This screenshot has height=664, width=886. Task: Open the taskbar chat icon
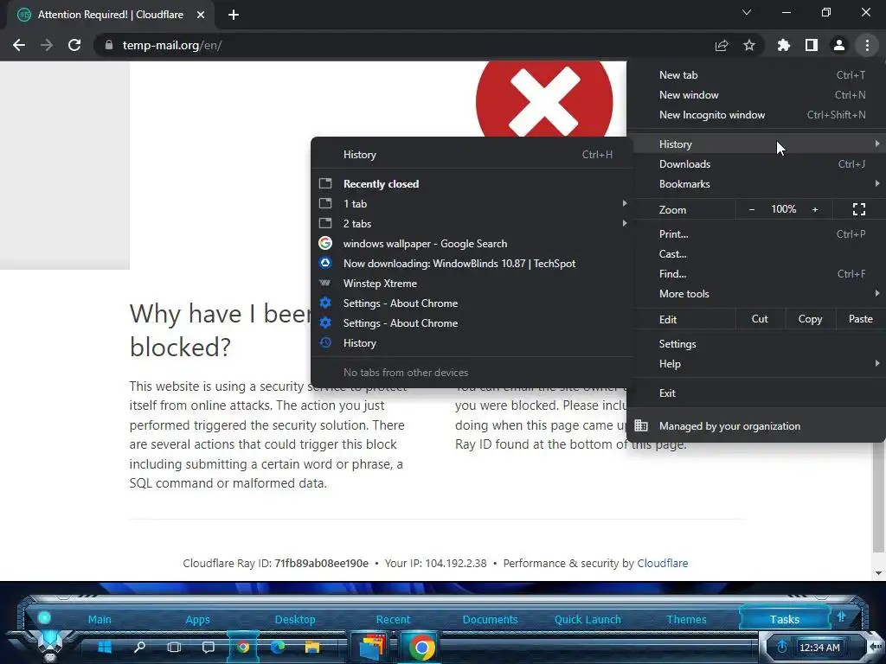coord(209,647)
